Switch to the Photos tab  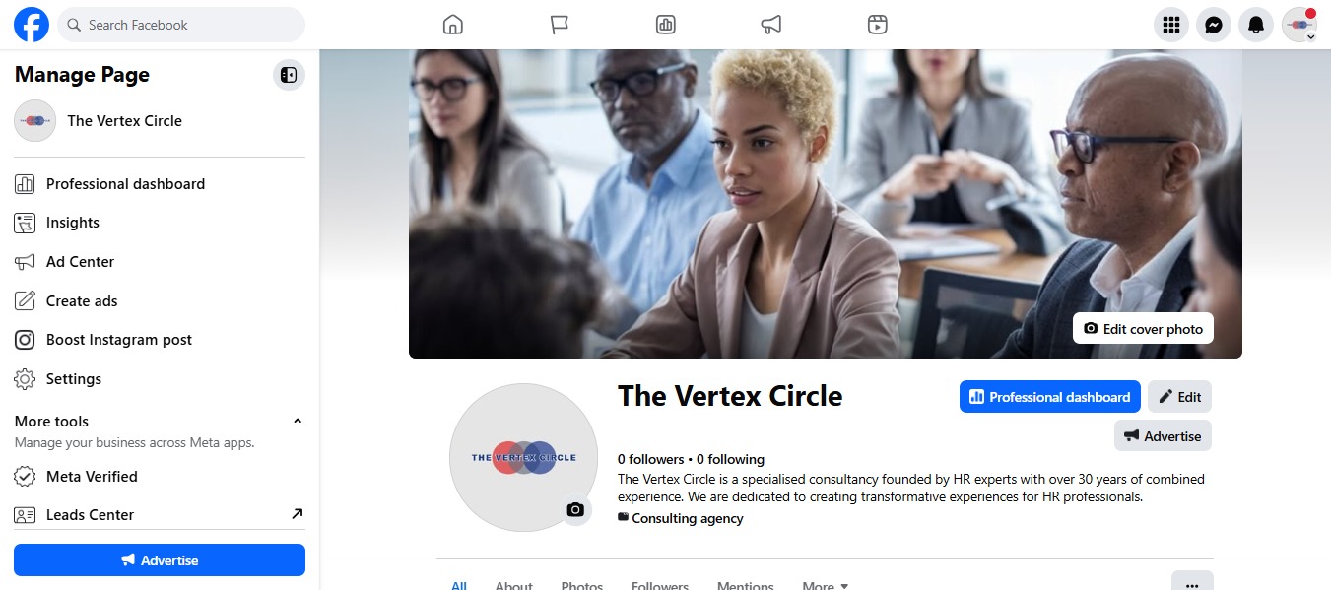pos(582,585)
